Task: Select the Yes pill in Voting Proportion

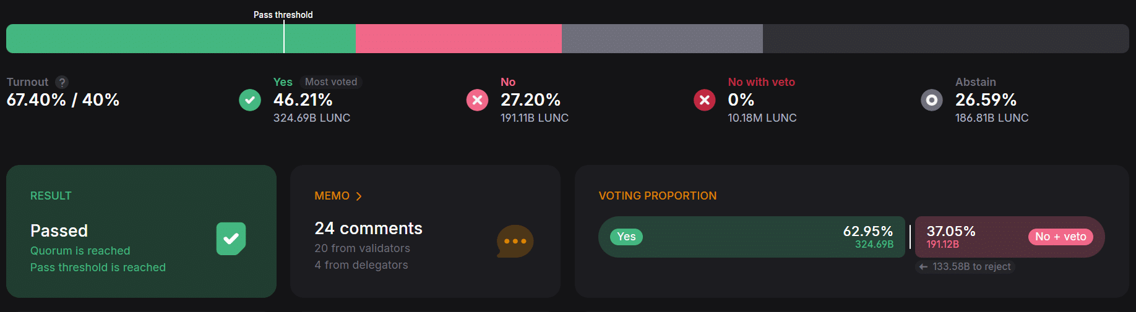Action: pos(626,237)
